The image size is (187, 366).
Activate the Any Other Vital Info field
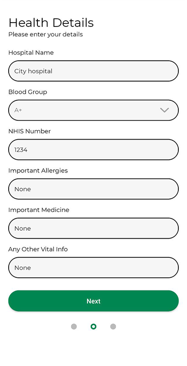93,267
